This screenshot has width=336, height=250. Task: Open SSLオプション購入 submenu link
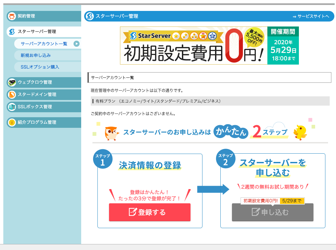(40, 67)
